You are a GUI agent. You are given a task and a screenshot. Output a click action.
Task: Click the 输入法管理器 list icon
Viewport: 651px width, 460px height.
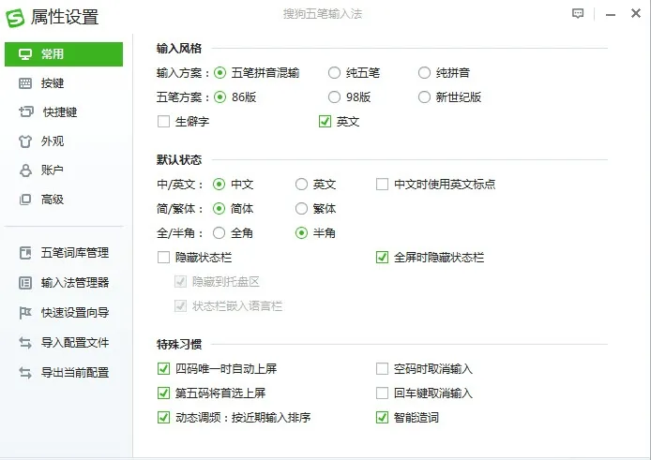pos(25,283)
